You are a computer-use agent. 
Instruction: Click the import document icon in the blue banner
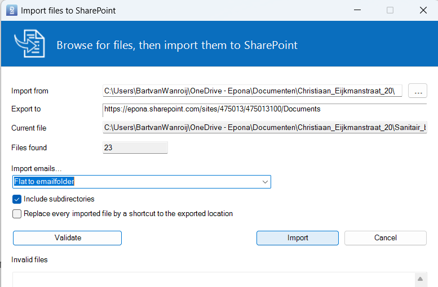point(30,44)
